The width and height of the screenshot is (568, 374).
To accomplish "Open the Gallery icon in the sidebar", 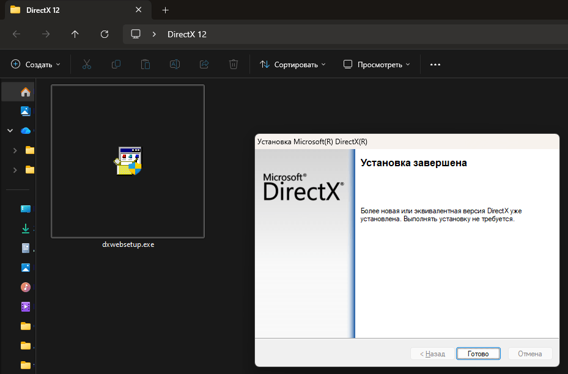I will [x=26, y=111].
